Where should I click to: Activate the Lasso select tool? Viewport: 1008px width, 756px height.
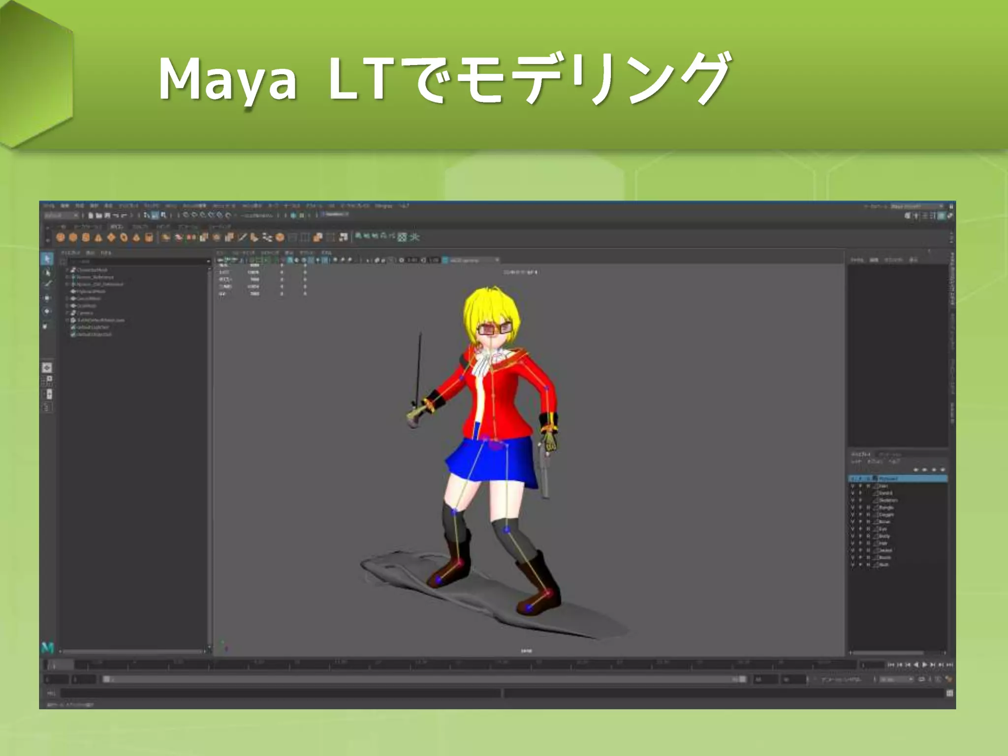pyautogui.click(x=47, y=272)
